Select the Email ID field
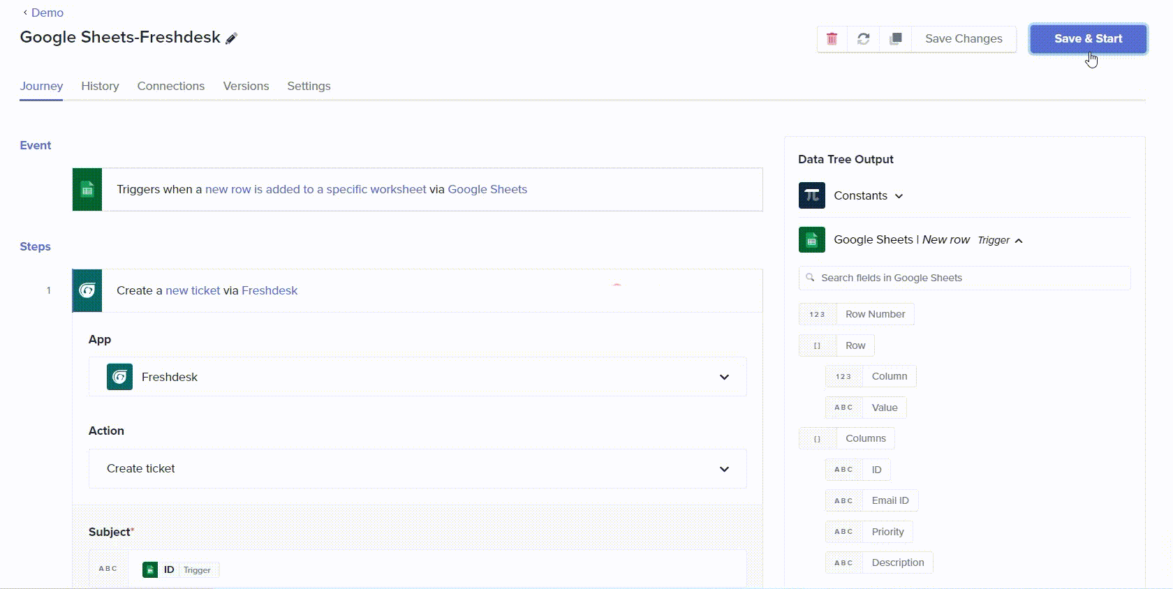 click(890, 500)
